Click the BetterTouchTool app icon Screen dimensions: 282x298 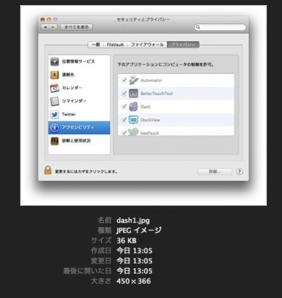[133, 93]
